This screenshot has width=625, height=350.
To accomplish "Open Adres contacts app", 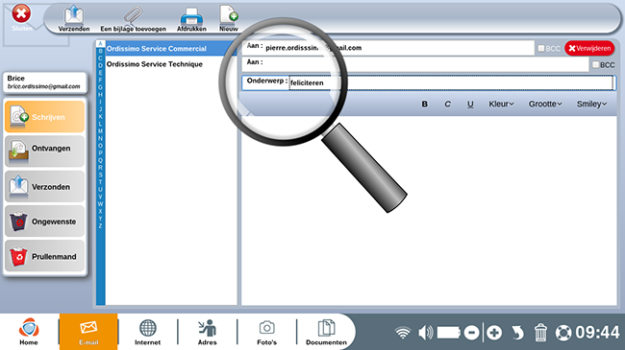I will click(x=208, y=332).
